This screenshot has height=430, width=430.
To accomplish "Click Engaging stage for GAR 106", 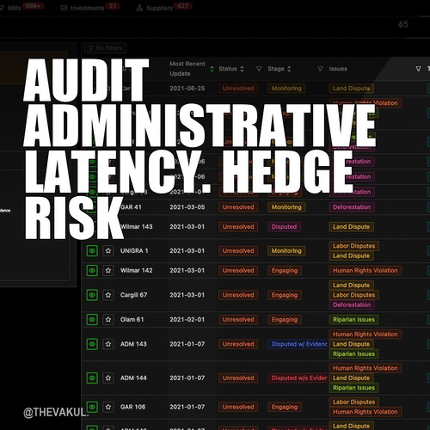I will (x=285, y=407).
